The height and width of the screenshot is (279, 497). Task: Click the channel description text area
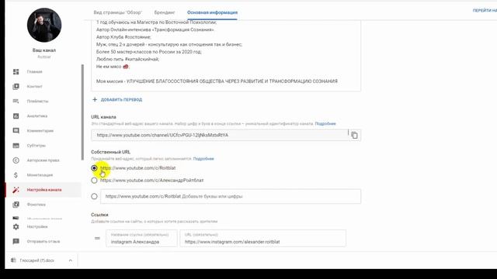click(x=226, y=55)
